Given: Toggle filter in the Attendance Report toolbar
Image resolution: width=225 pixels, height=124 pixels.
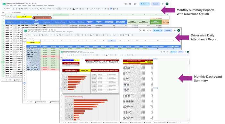Looking at the screenshot, I should pyautogui.click(x=126, y=35).
